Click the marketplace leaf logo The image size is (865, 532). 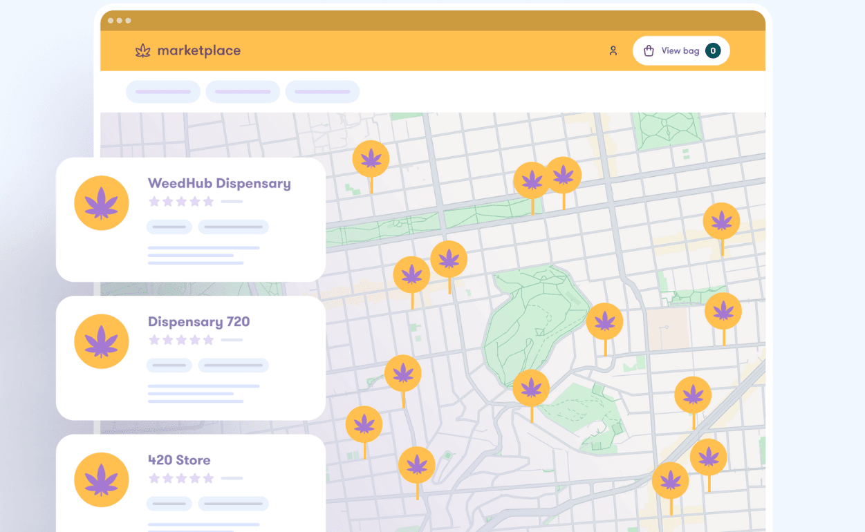(143, 50)
